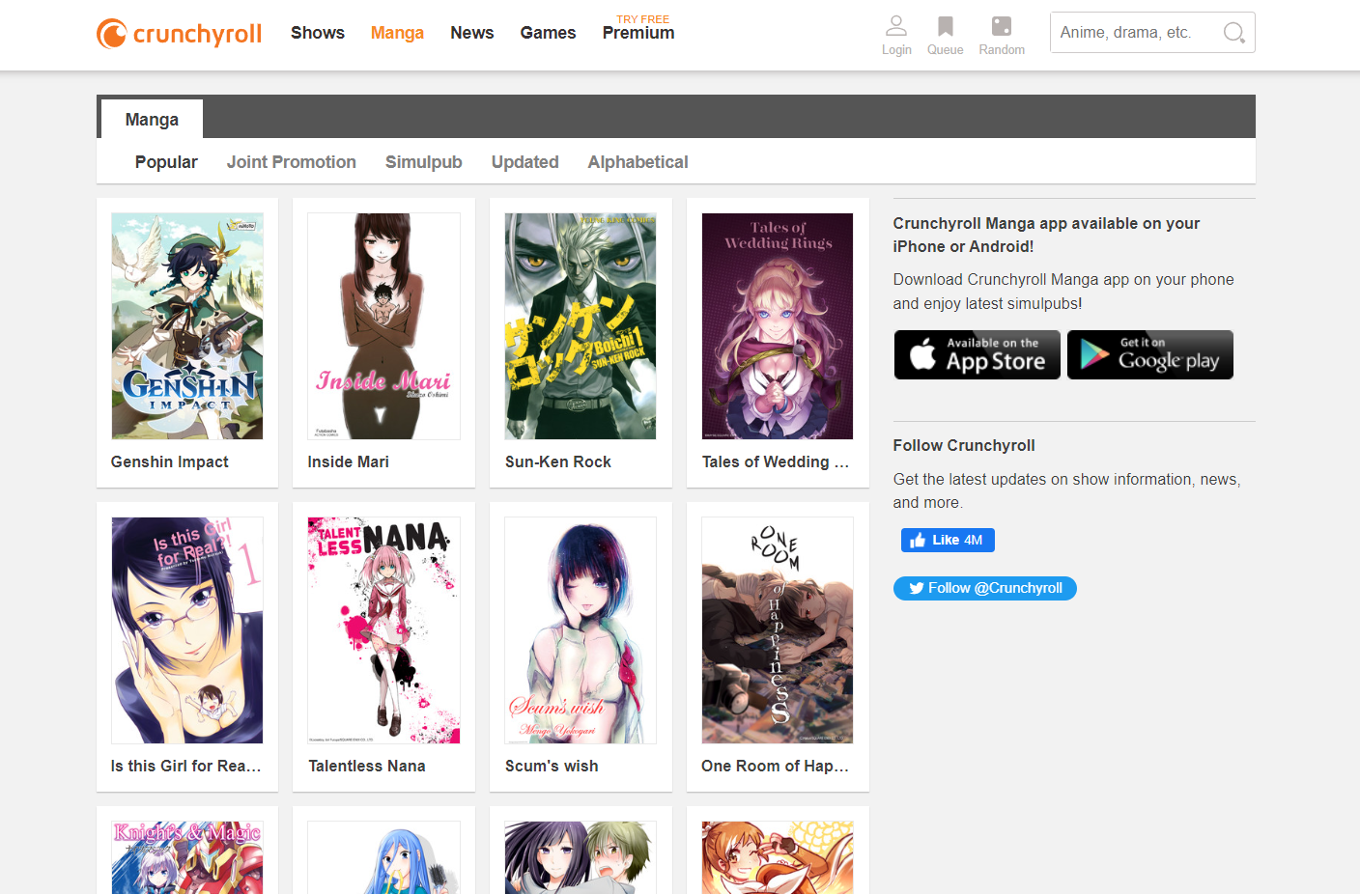
Task: Open Is this Girl for Real cover
Action: pos(187,630)
